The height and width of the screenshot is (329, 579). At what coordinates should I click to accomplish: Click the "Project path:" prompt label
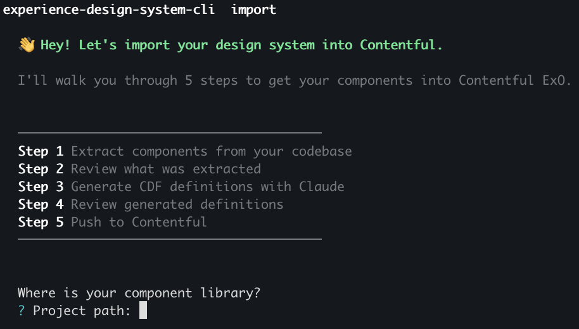tap(82, 311)
